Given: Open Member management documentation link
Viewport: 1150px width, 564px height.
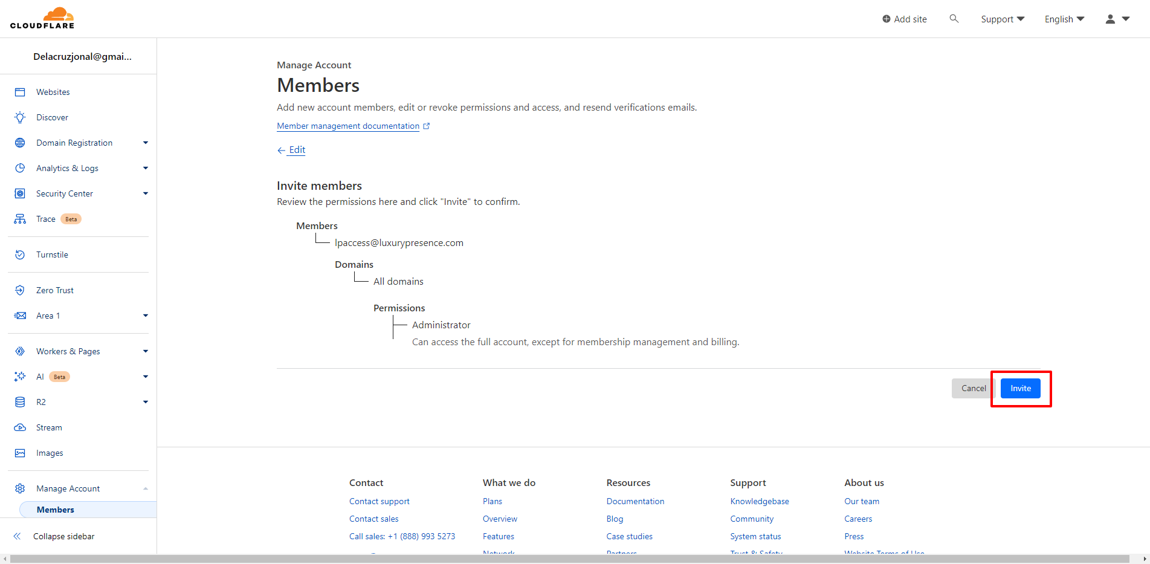Looking at the screenshot, I should 348,126.
